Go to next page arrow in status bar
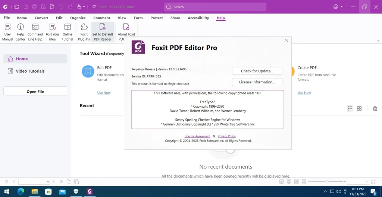 coord(54,182)
